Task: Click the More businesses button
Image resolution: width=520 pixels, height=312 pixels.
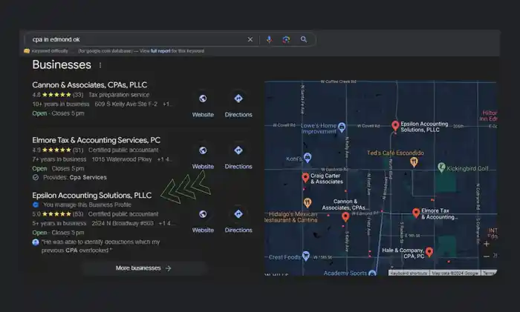Action: [143, 268]
